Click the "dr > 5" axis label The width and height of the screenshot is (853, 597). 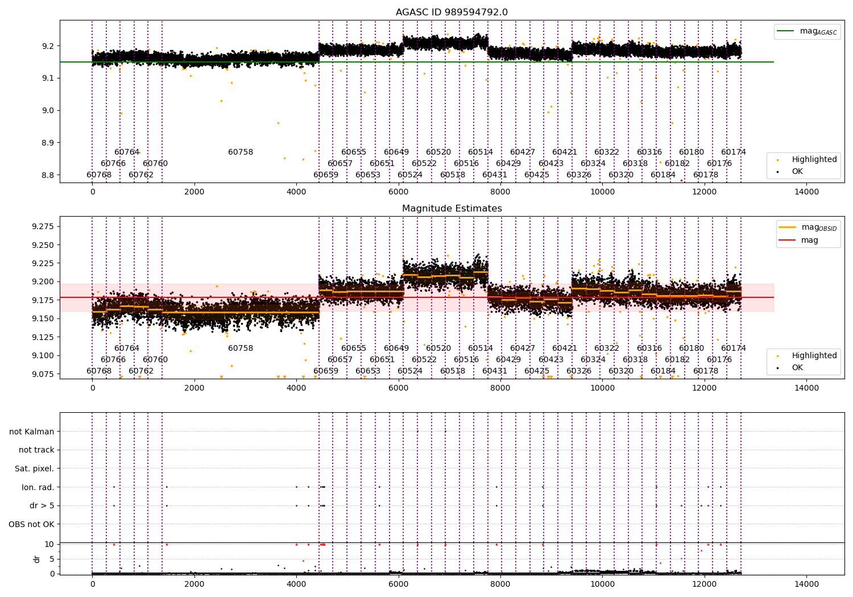[42, 505]
